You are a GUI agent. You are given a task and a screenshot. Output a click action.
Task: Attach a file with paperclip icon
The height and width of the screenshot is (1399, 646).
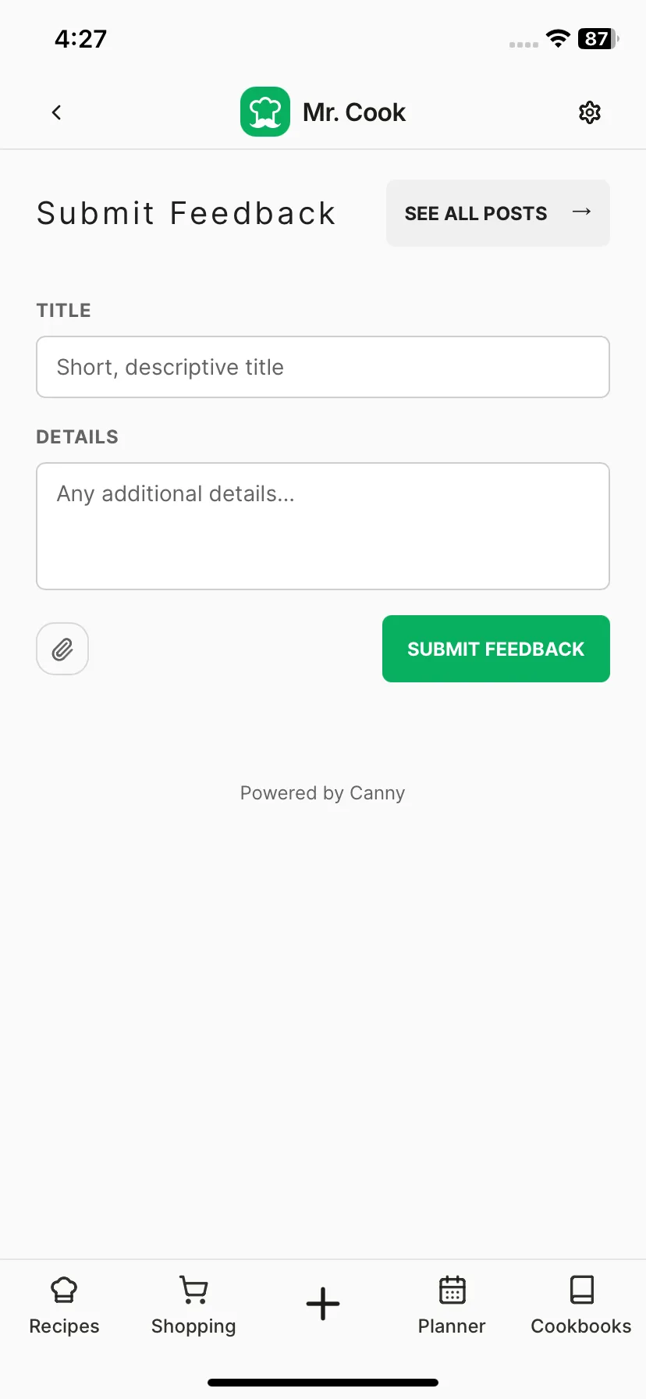pos(62,649)
